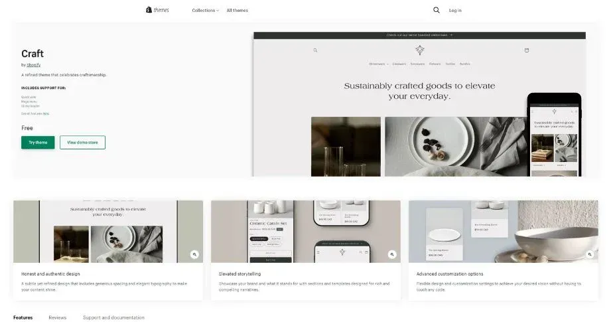
Task: Open Elevated storytelling thumbnail image
Action: pyautogui.click(x=306, y=231)
